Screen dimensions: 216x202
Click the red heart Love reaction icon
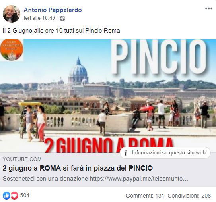coord(15,195)
